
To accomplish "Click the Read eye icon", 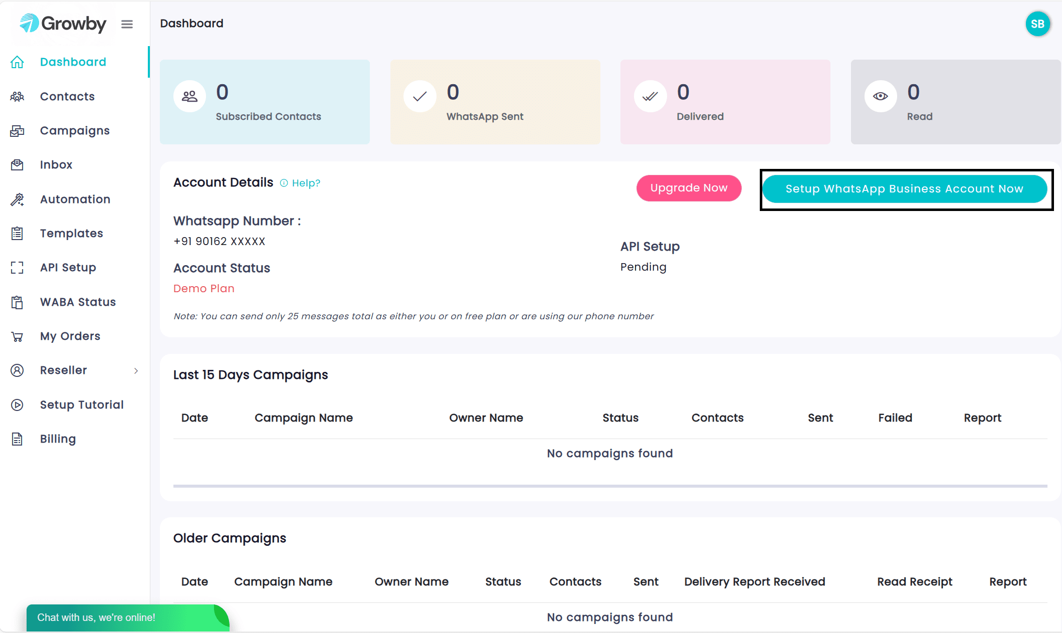I will click(881, 96).
